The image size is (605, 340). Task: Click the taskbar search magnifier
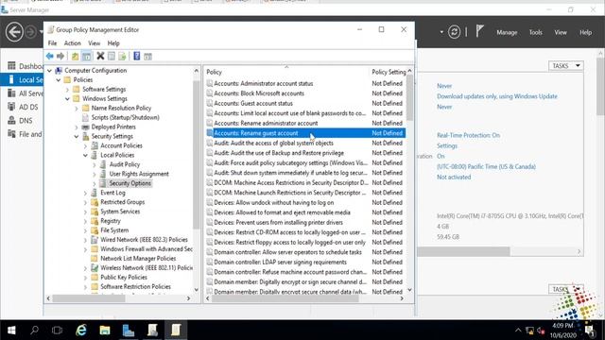pyautogui.click(x=34, y=330)
